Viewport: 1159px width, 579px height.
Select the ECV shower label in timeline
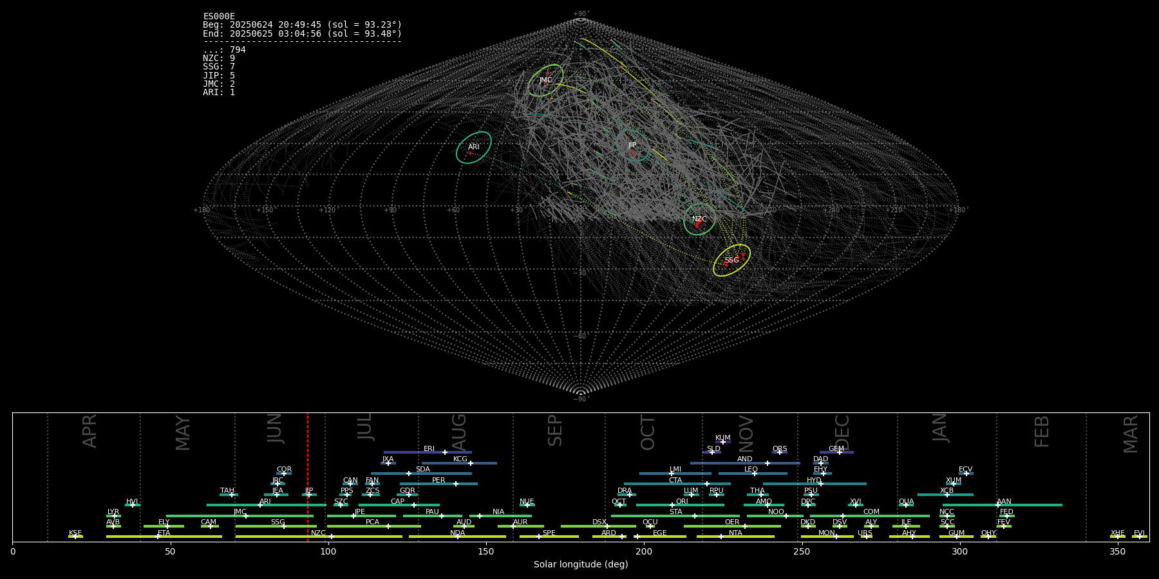click(x=965, y=470)
